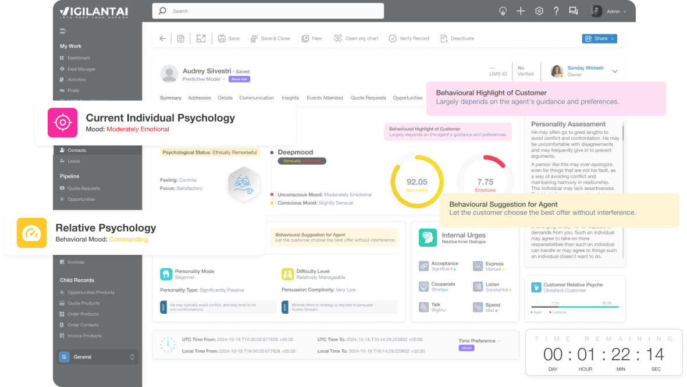Expand the Predictive Model form selector
Screen dimensions: 687x387
pyautogui.click(x=204, y=79)
